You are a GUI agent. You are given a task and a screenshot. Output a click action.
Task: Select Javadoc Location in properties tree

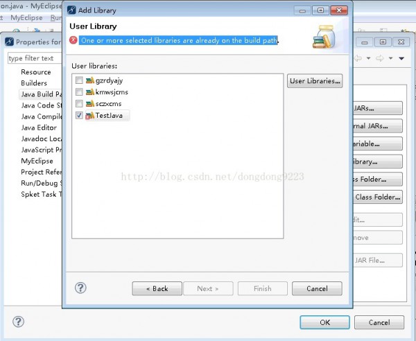pyautogui.click(x=42, y=139)
